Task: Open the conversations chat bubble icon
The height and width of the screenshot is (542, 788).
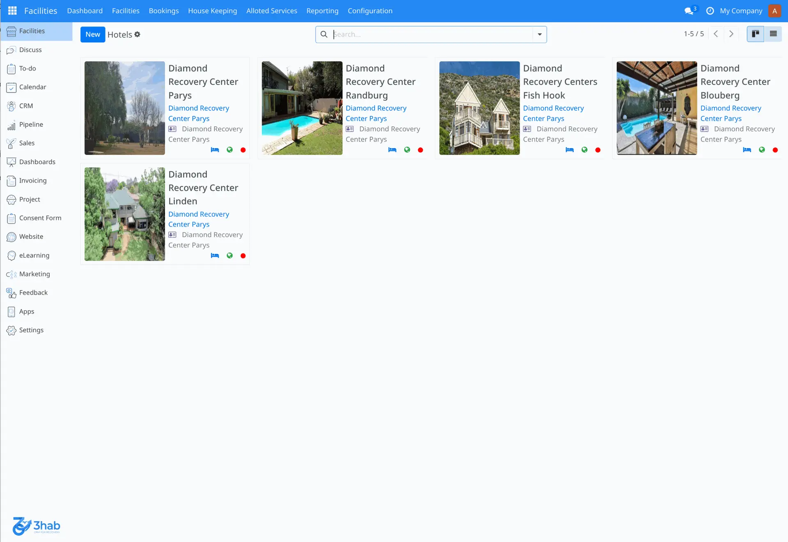Action: (x=689, y=11)
